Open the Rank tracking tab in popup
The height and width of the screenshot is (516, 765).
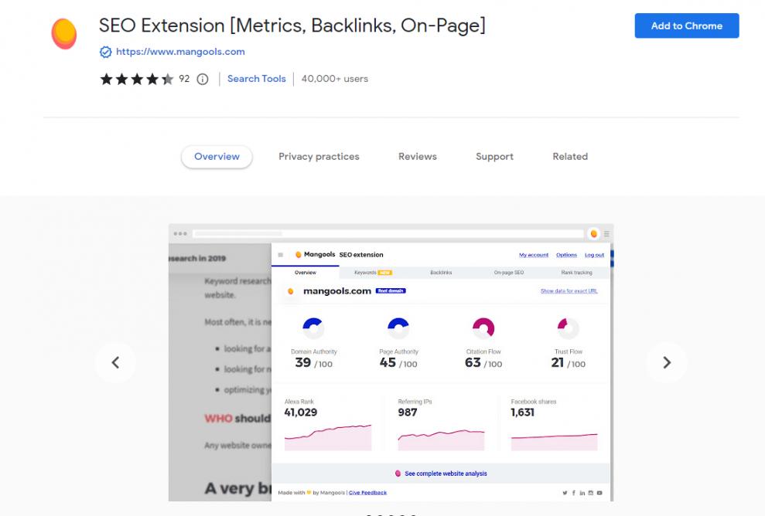577,273
